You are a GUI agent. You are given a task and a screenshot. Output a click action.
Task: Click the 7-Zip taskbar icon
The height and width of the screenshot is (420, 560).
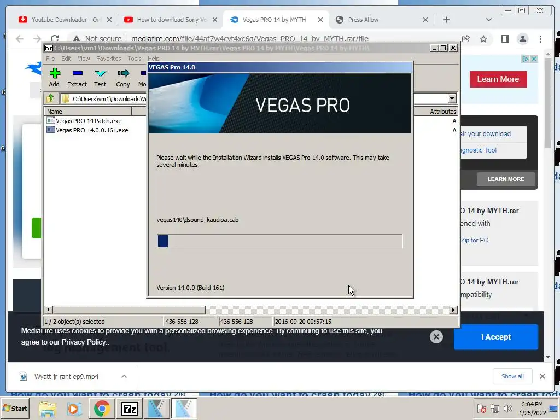pyautogui.click(x=129, y=409)
